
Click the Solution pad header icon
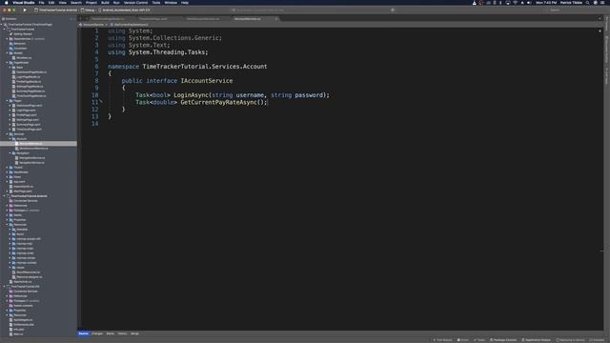(3, 19)
